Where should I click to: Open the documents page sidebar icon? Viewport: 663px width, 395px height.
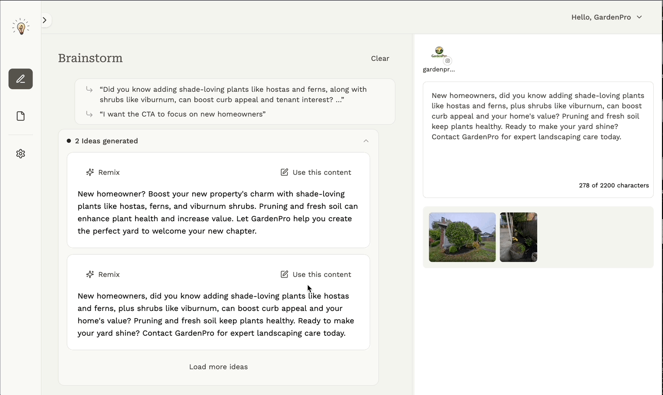(x=21, y=116)
